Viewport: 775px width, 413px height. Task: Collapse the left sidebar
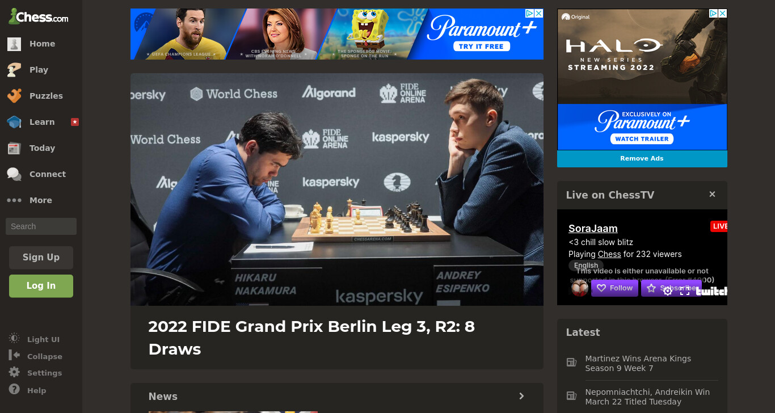pyautogui.click(x=36, y=356)
